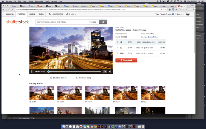The width and height of the screenshot is (206, 129).
Task: Select the Web $19 radio option
Action: [118, 53]
